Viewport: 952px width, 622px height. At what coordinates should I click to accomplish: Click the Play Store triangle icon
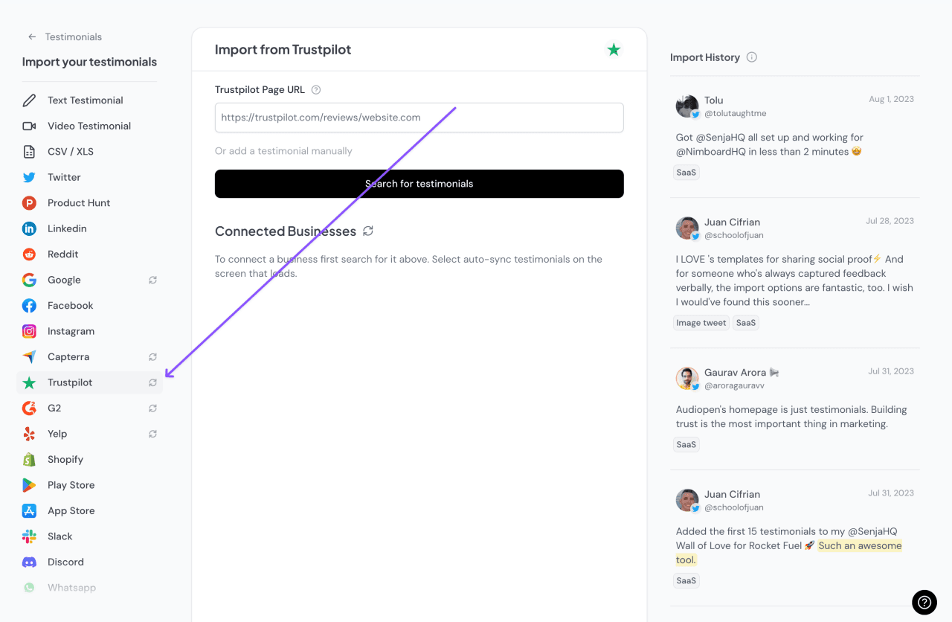29,485
